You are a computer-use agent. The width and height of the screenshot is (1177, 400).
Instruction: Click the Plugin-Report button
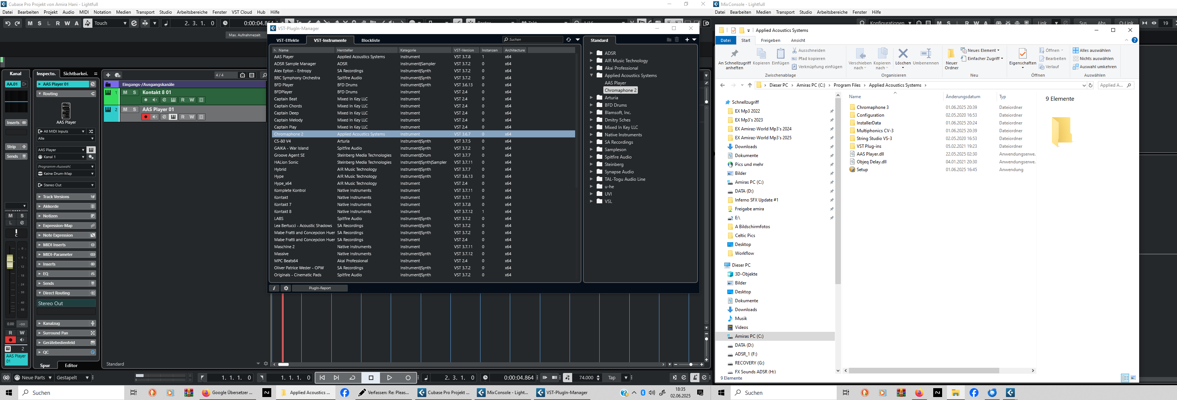319,288
